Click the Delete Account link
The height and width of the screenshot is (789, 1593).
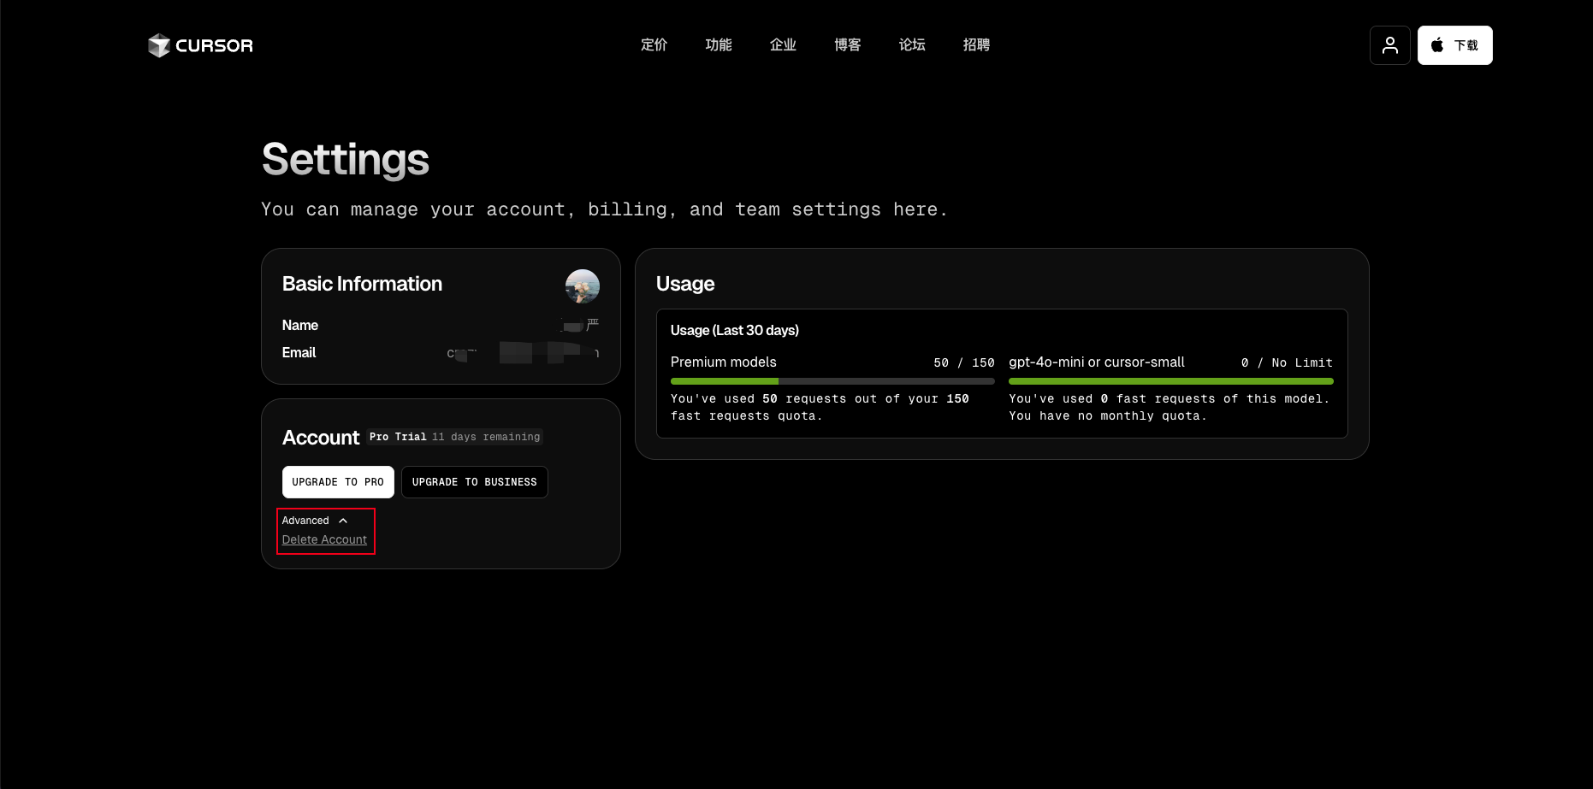(x=324, y=539)
